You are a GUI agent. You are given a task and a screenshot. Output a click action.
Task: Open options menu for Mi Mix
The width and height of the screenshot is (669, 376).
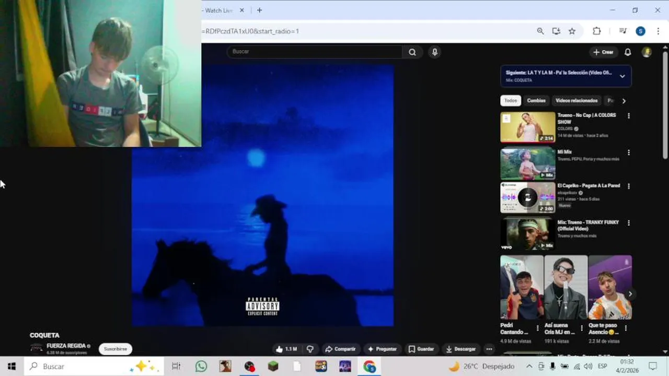(629, 152)
